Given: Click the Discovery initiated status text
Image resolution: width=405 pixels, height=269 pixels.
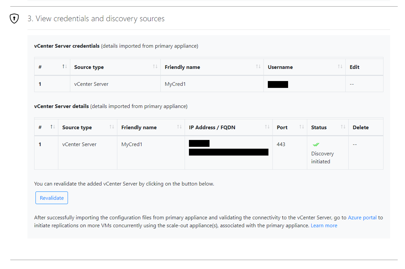Looking at the screenshot, I should (322, 157).
